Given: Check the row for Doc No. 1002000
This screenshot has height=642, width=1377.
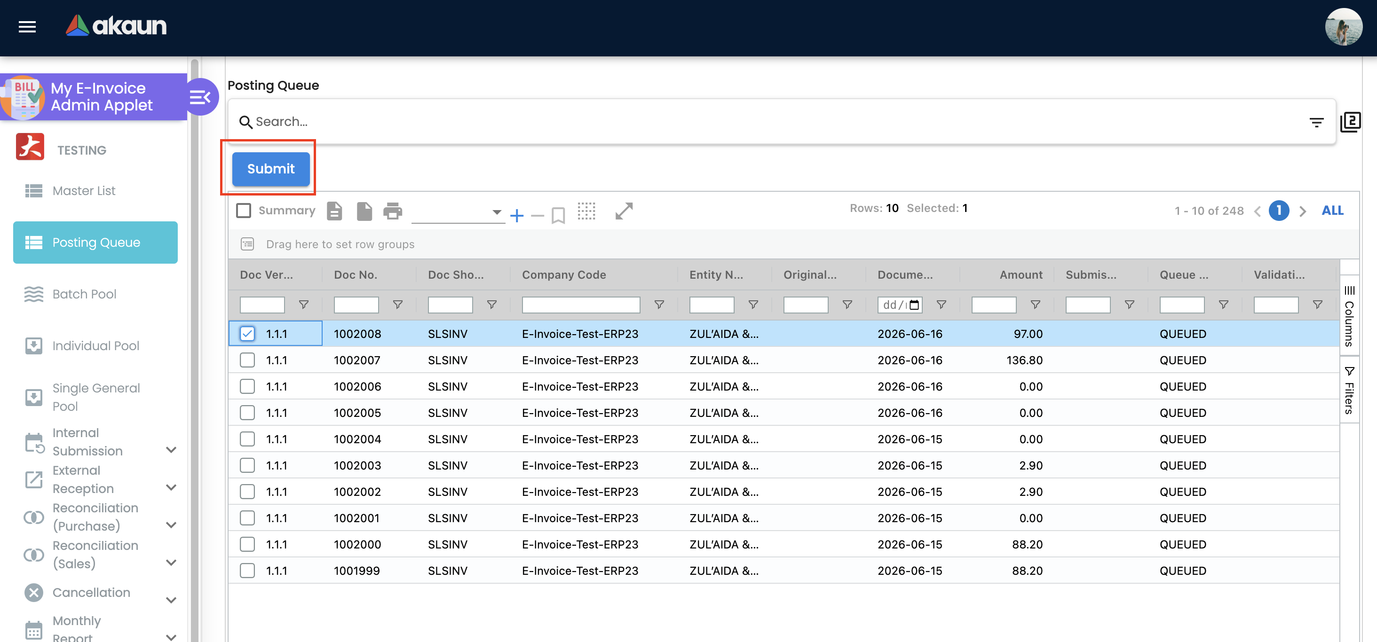Looking at the screenshot, I should point(247,544).
